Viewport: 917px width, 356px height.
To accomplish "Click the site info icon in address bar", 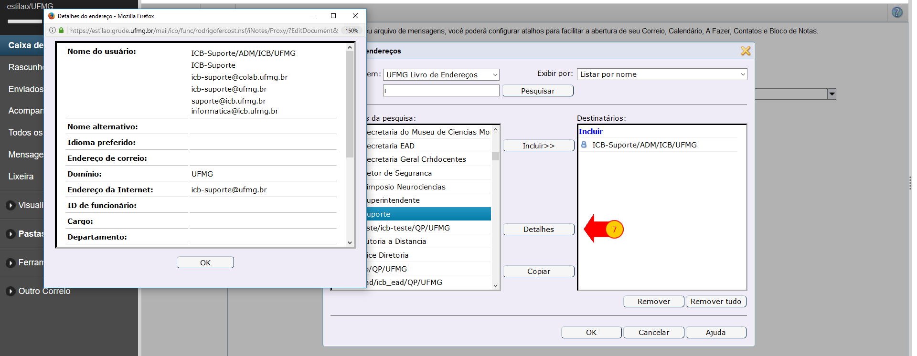I will (x=53, y=31).
